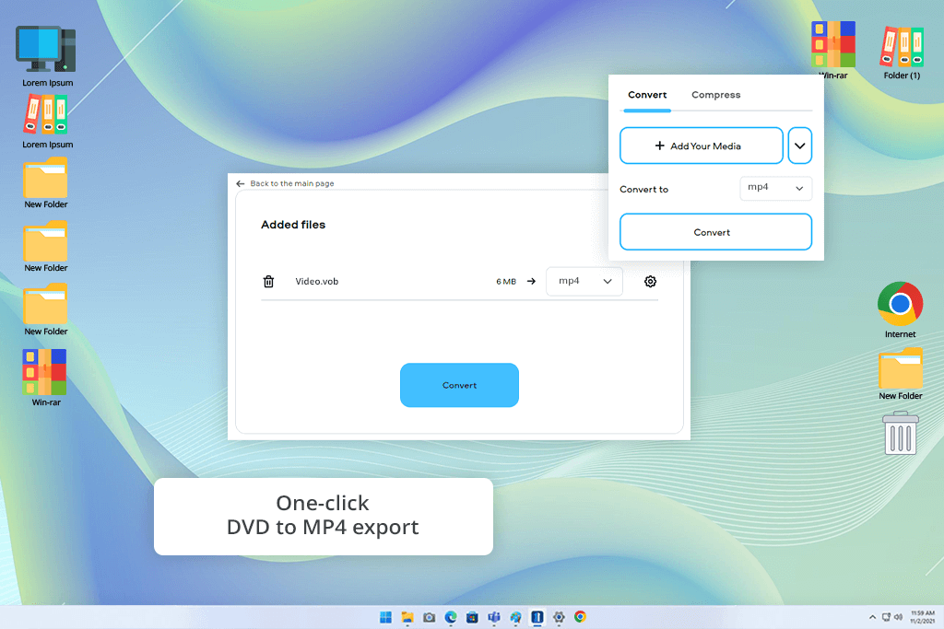Click outlined Convert button in side panel
Viewport: 944px width, 629px height.
click(715, 232)
